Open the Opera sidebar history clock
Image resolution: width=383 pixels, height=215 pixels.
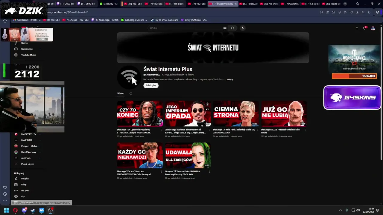point(5,194)
